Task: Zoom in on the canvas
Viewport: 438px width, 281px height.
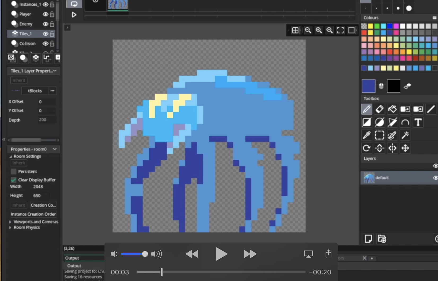Action: 330,30
